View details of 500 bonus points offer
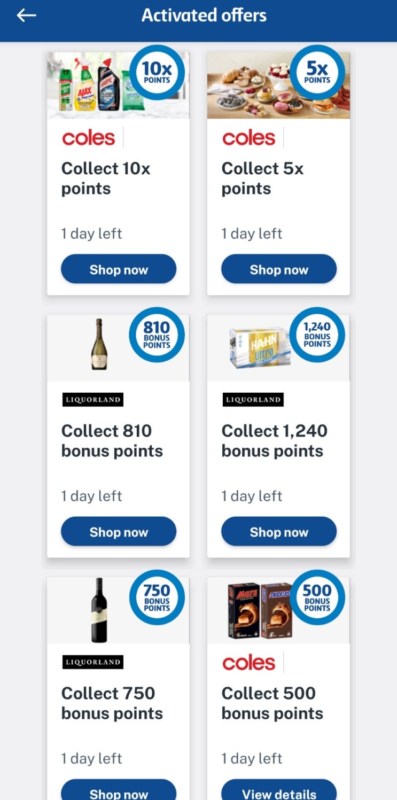This screenshot has width=397, height=800. click(279, 794)
